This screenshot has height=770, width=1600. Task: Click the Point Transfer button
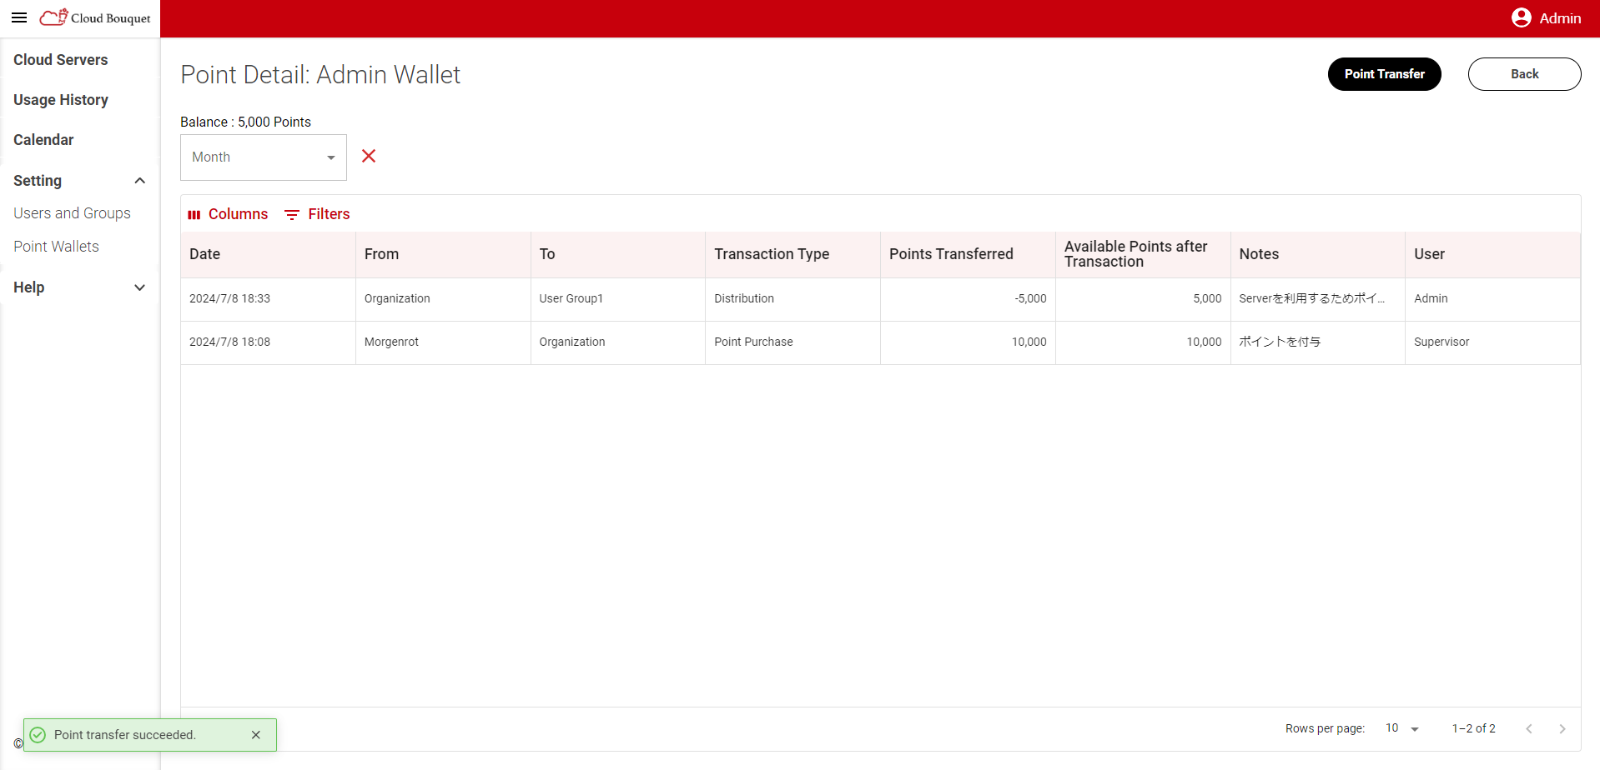point(1385,74)
